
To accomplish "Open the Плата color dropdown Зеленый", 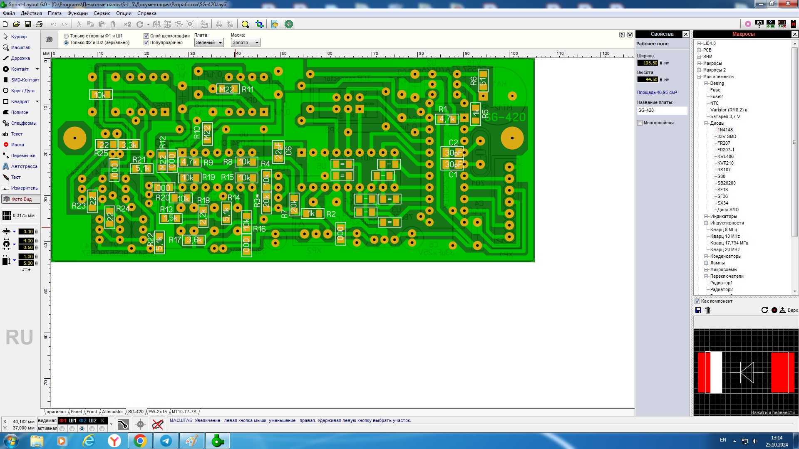I will click(209, 42).
